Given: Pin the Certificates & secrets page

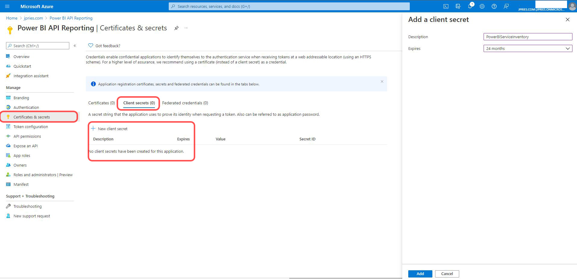Looking at the screenshot, I should point(177,28).
